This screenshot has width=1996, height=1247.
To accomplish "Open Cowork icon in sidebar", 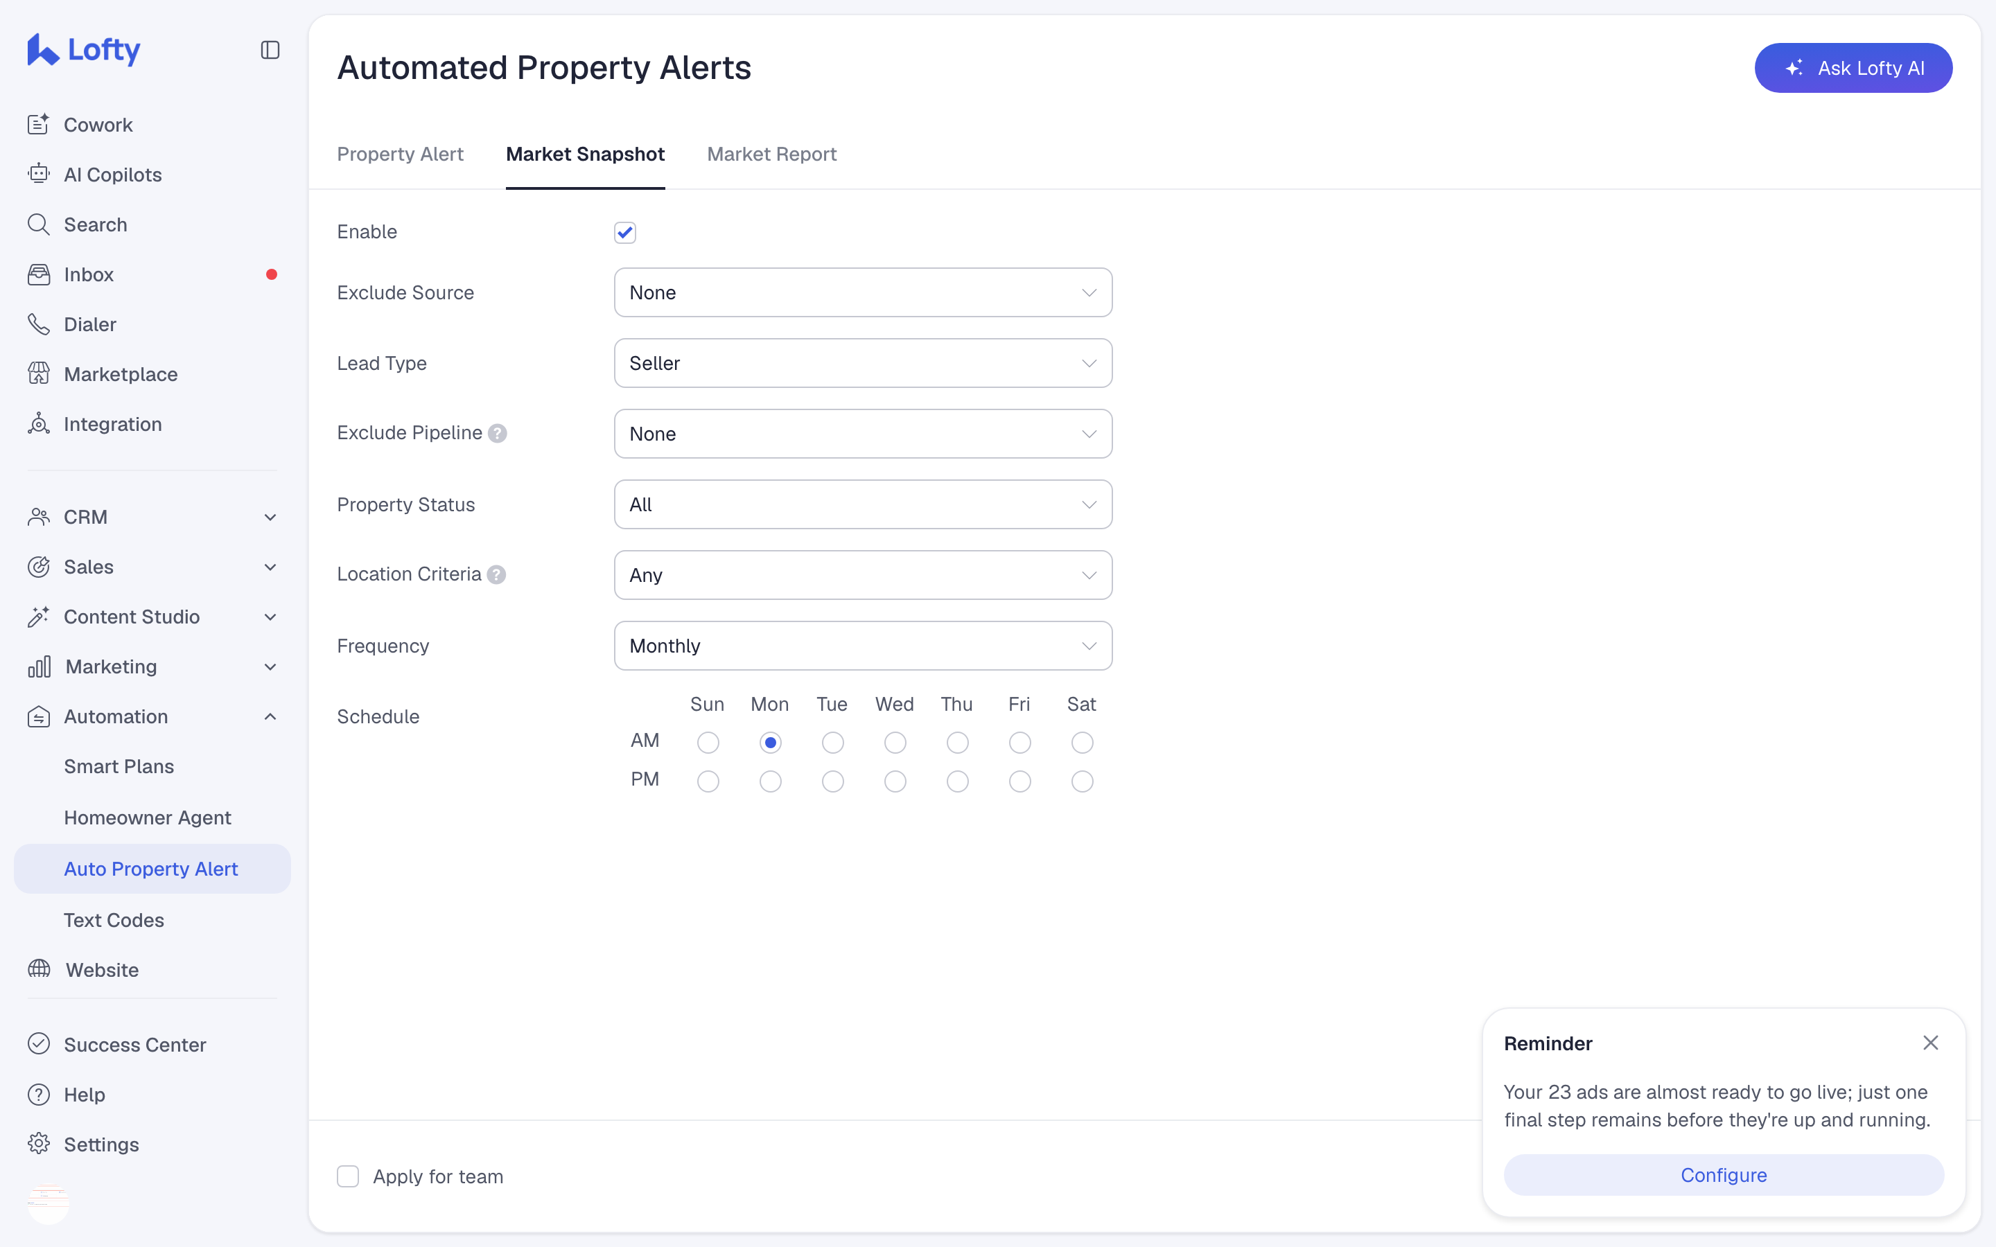I will [x=39, y=125].
